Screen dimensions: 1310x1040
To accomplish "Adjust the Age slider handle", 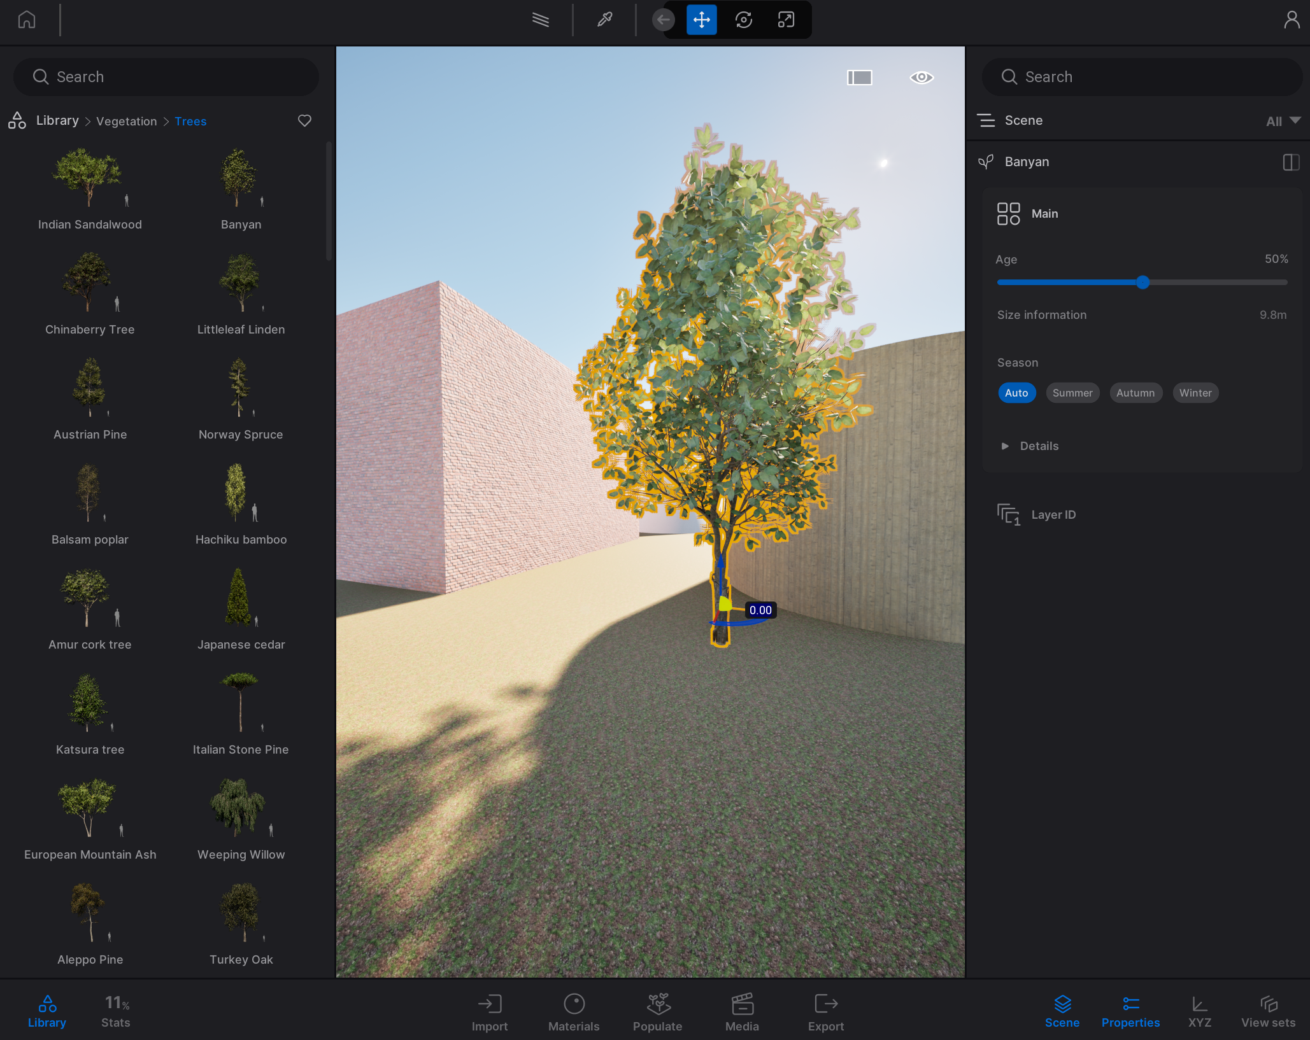I will coord(1143,283).
